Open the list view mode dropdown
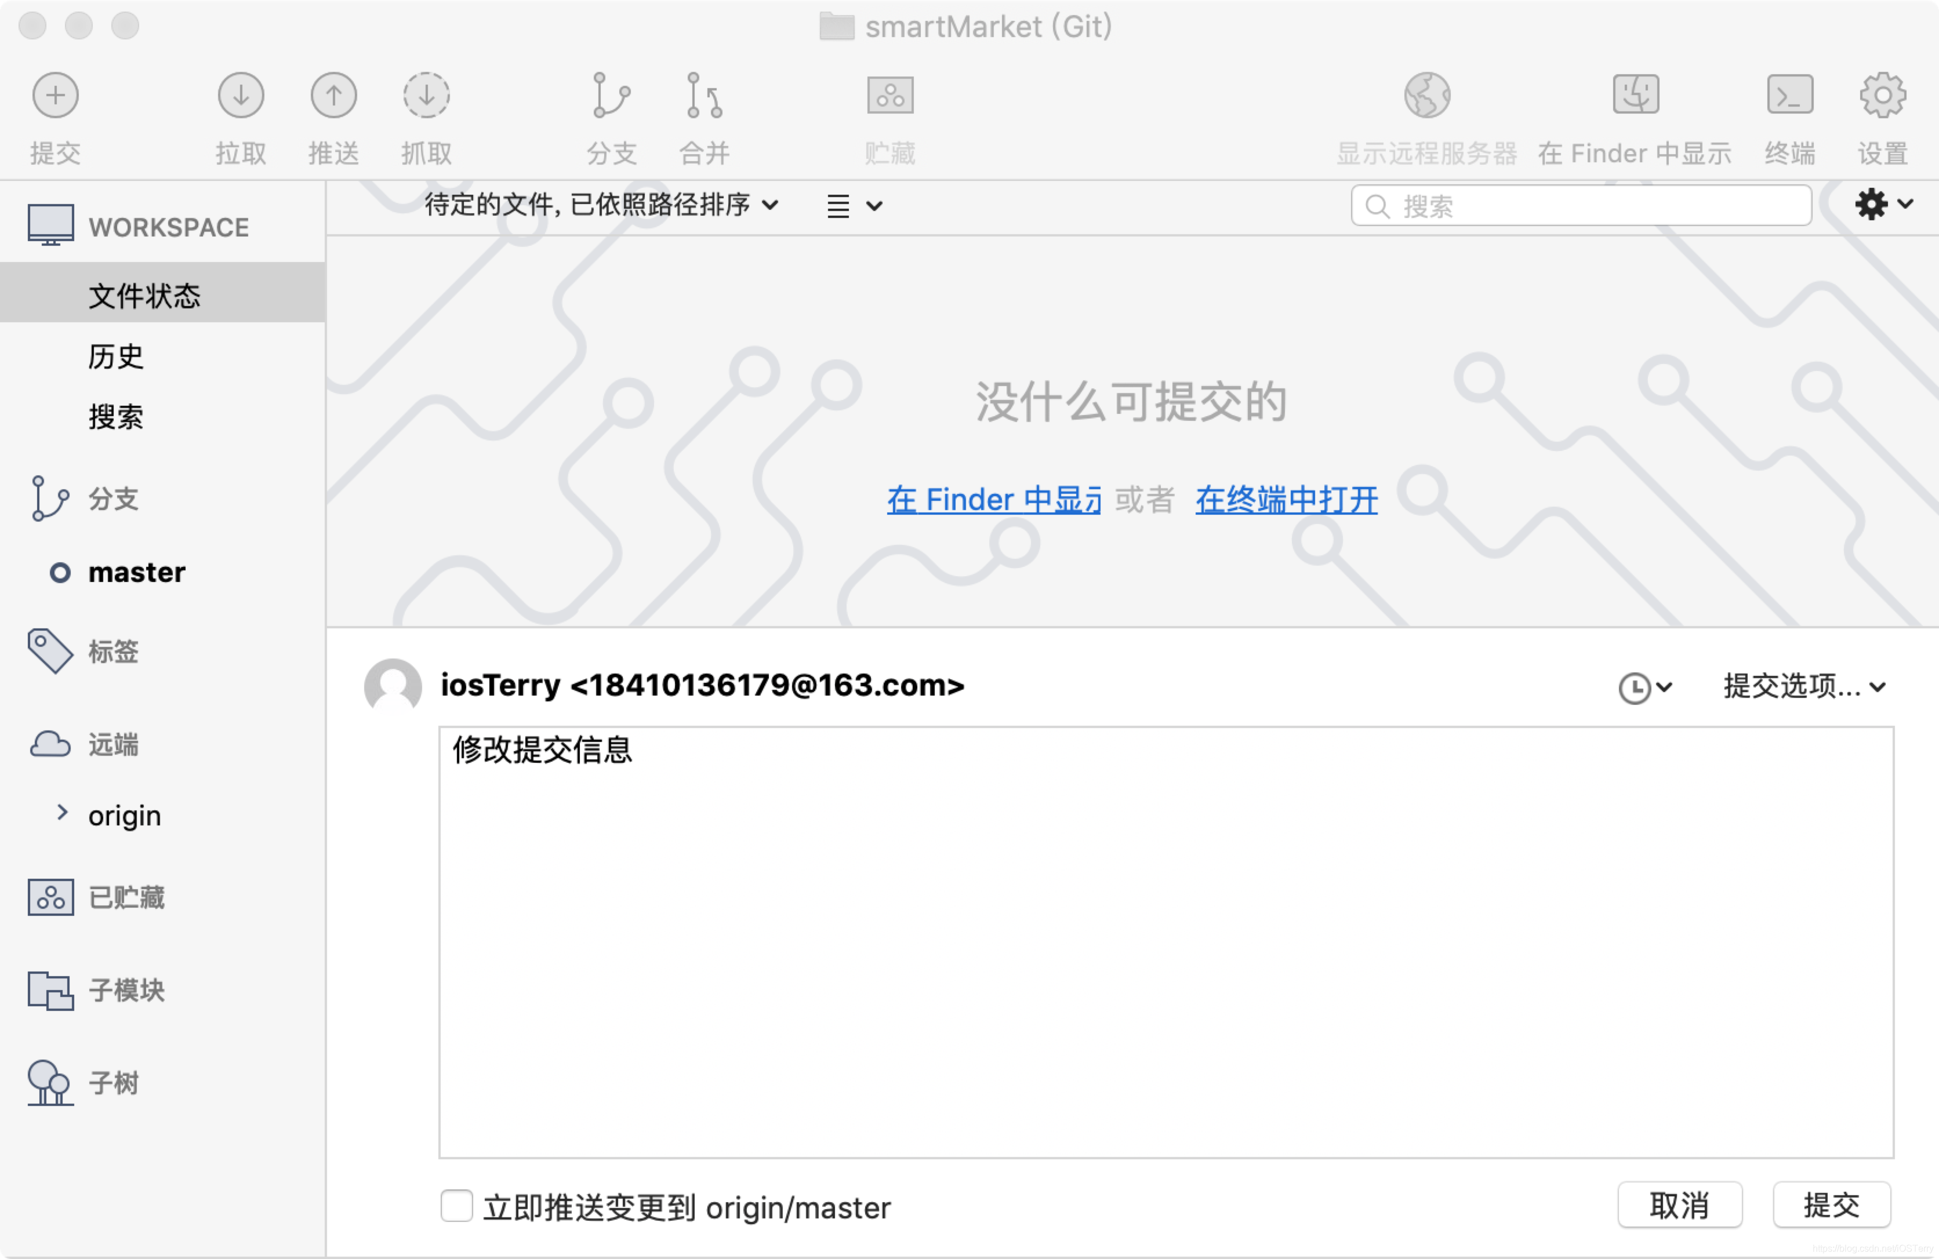Screen dimensions: 1939x1259 point(854,206)
